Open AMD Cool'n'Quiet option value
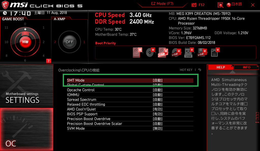 coord(157,109)
